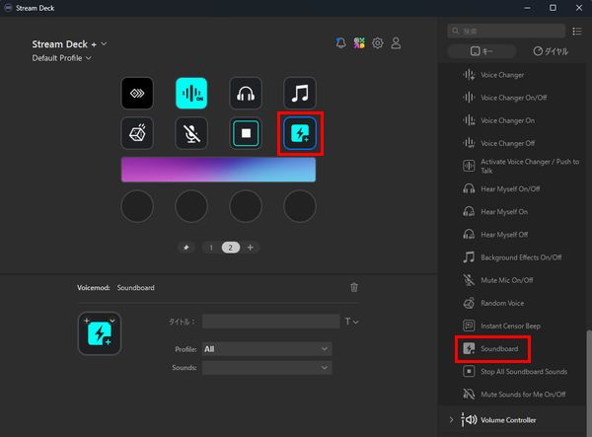The image size is (592, 437).
Task: Click the Volume Controller speaker icon
Action: (469, 419)
